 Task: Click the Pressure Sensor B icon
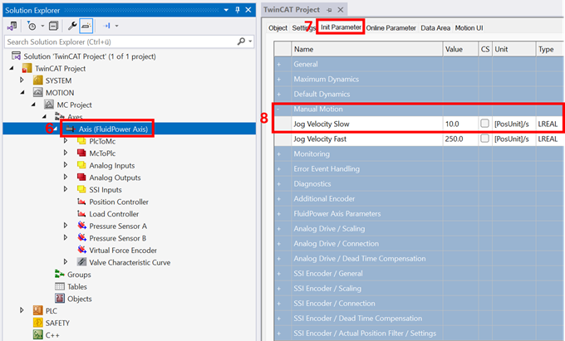coord(81,238)
